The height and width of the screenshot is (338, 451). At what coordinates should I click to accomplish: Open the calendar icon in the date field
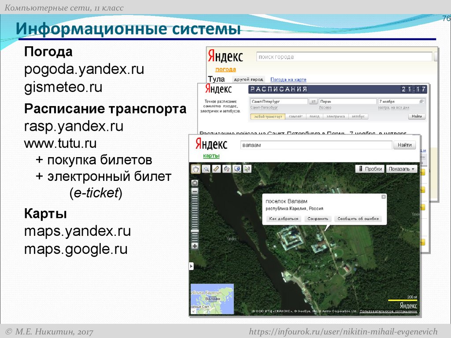pyautogui.click(x=421, y=102)
